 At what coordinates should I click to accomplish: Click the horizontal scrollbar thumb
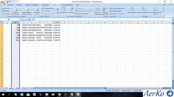click(134, 88)
